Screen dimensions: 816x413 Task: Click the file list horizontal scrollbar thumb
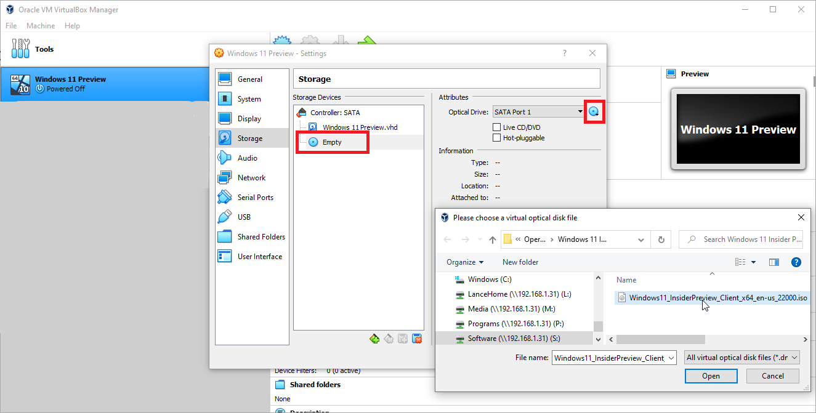click(x=660, y=339)
